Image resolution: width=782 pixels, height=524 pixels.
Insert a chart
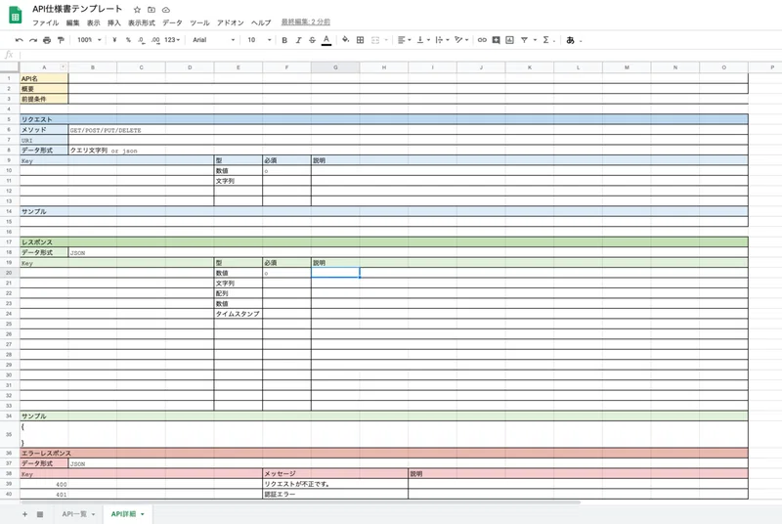coord(509,40)
